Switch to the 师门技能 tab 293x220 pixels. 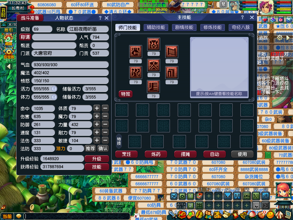127,27
